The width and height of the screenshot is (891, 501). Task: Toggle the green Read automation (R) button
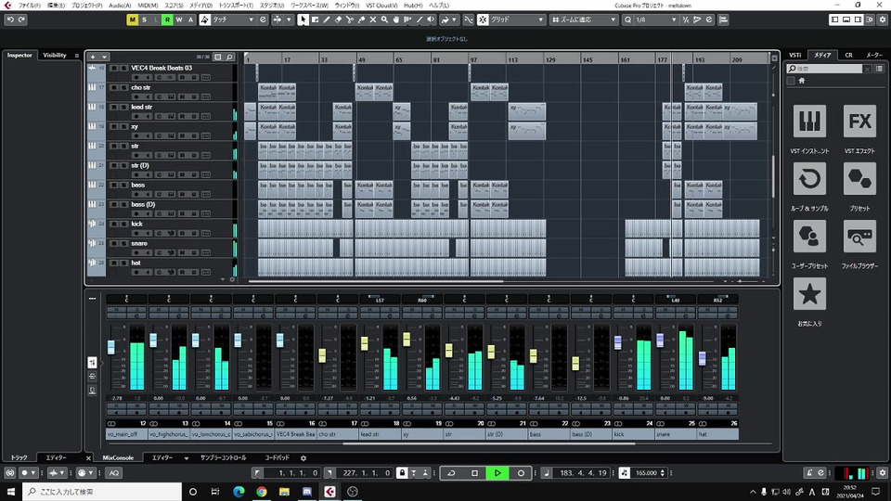coord(167,19)
